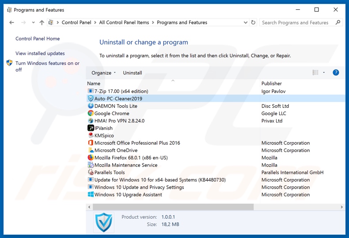Click the search magnifier icon
The image size is (349, 238).
338,22
